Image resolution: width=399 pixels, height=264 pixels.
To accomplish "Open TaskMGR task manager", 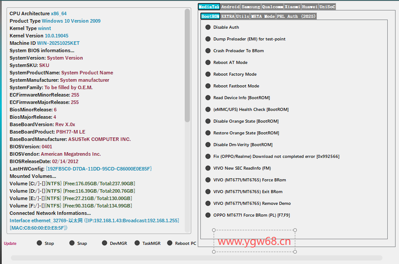I will point(148,243).
